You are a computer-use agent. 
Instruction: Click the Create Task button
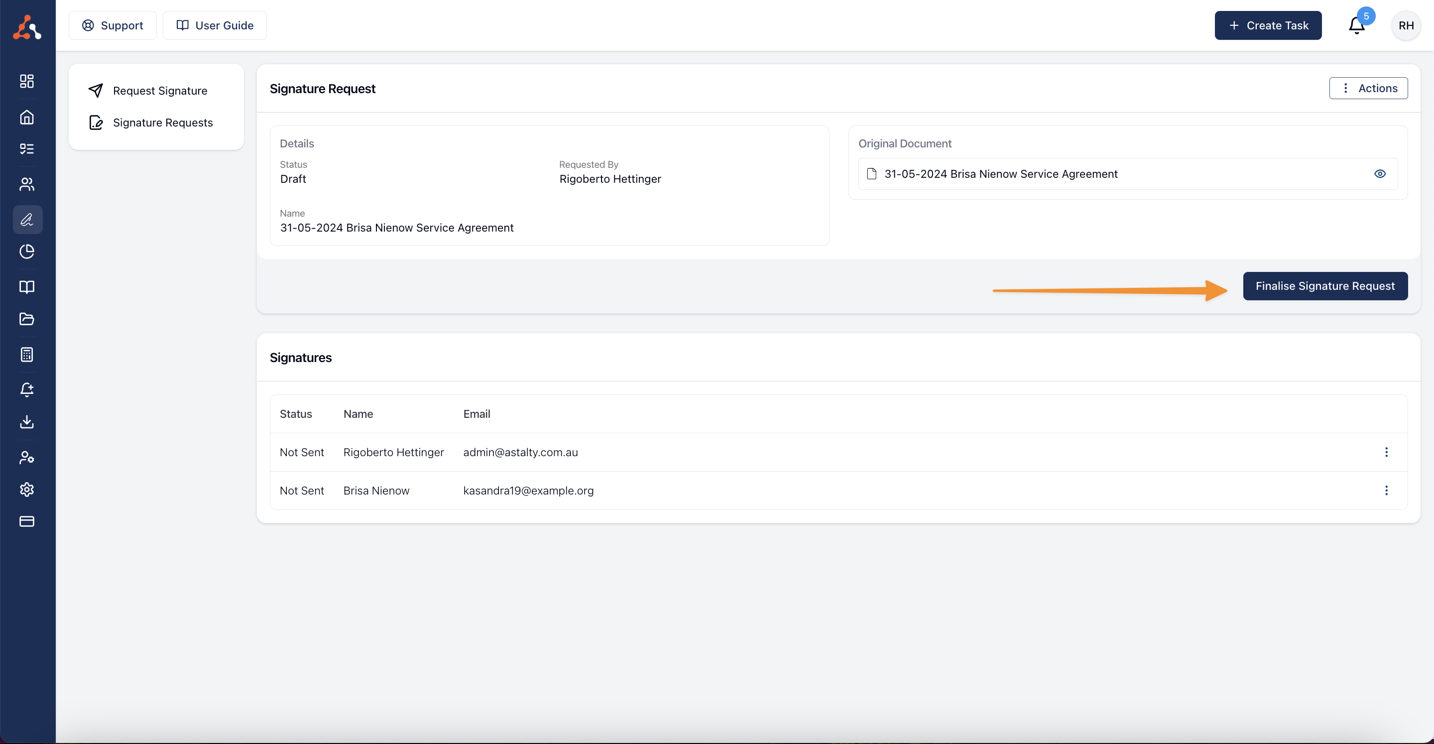pos(1268,25)
